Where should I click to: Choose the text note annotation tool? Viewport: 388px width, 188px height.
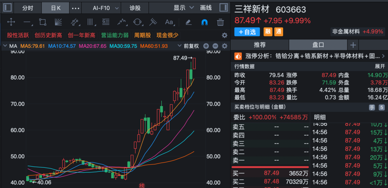coord(106,22)
